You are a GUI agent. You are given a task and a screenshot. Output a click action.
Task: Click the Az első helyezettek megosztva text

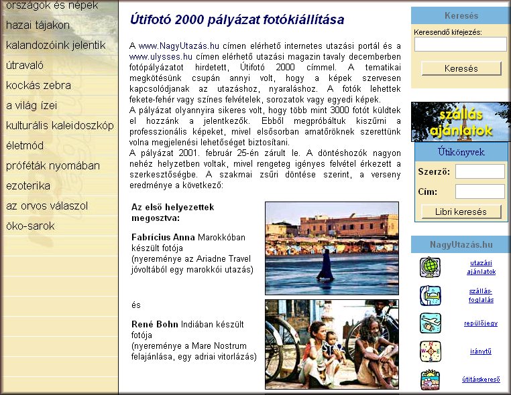pyautogui.click(x=173, y=212)
